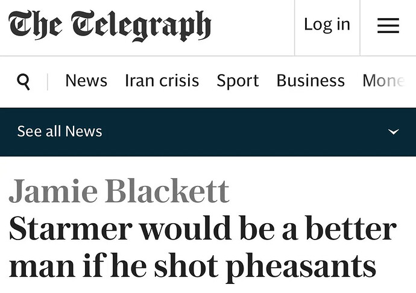Click The Telegraph masthead logo
Image resolution: width=416 pixels, height=293 pixels.
(x=110, y=25)
